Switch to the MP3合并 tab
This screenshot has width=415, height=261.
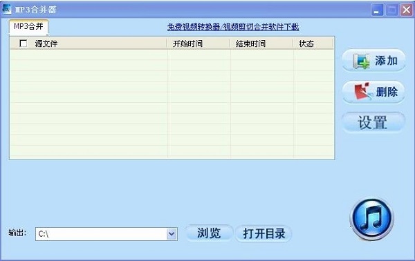pos(28,26)
